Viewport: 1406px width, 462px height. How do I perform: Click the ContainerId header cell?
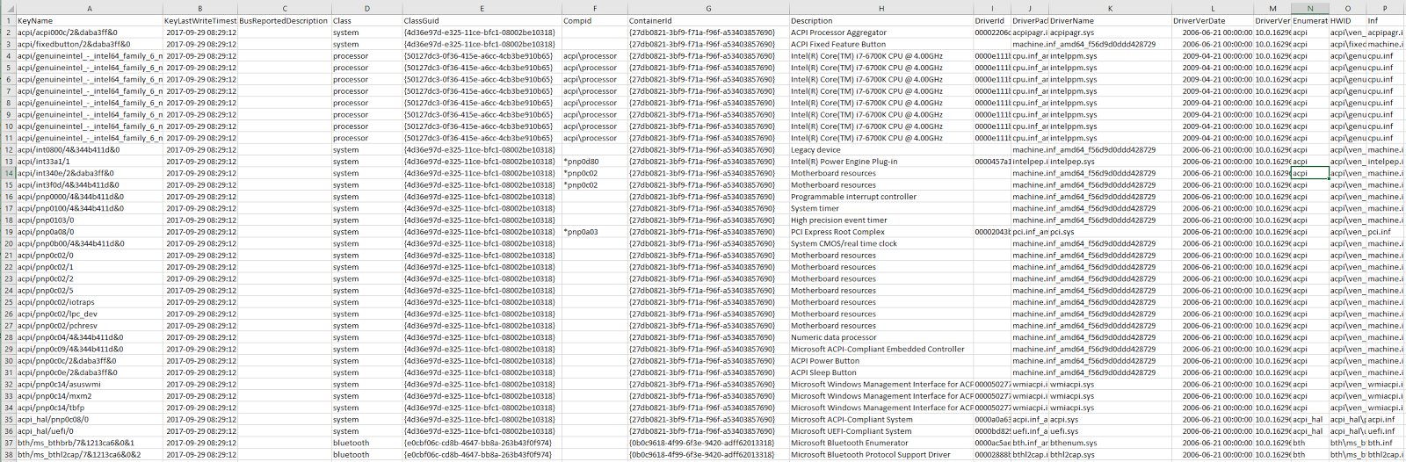(x=708, y=20)
